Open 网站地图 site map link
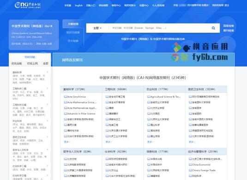The height and width of the screenshot is (180, 247). [x=103, y=6]
